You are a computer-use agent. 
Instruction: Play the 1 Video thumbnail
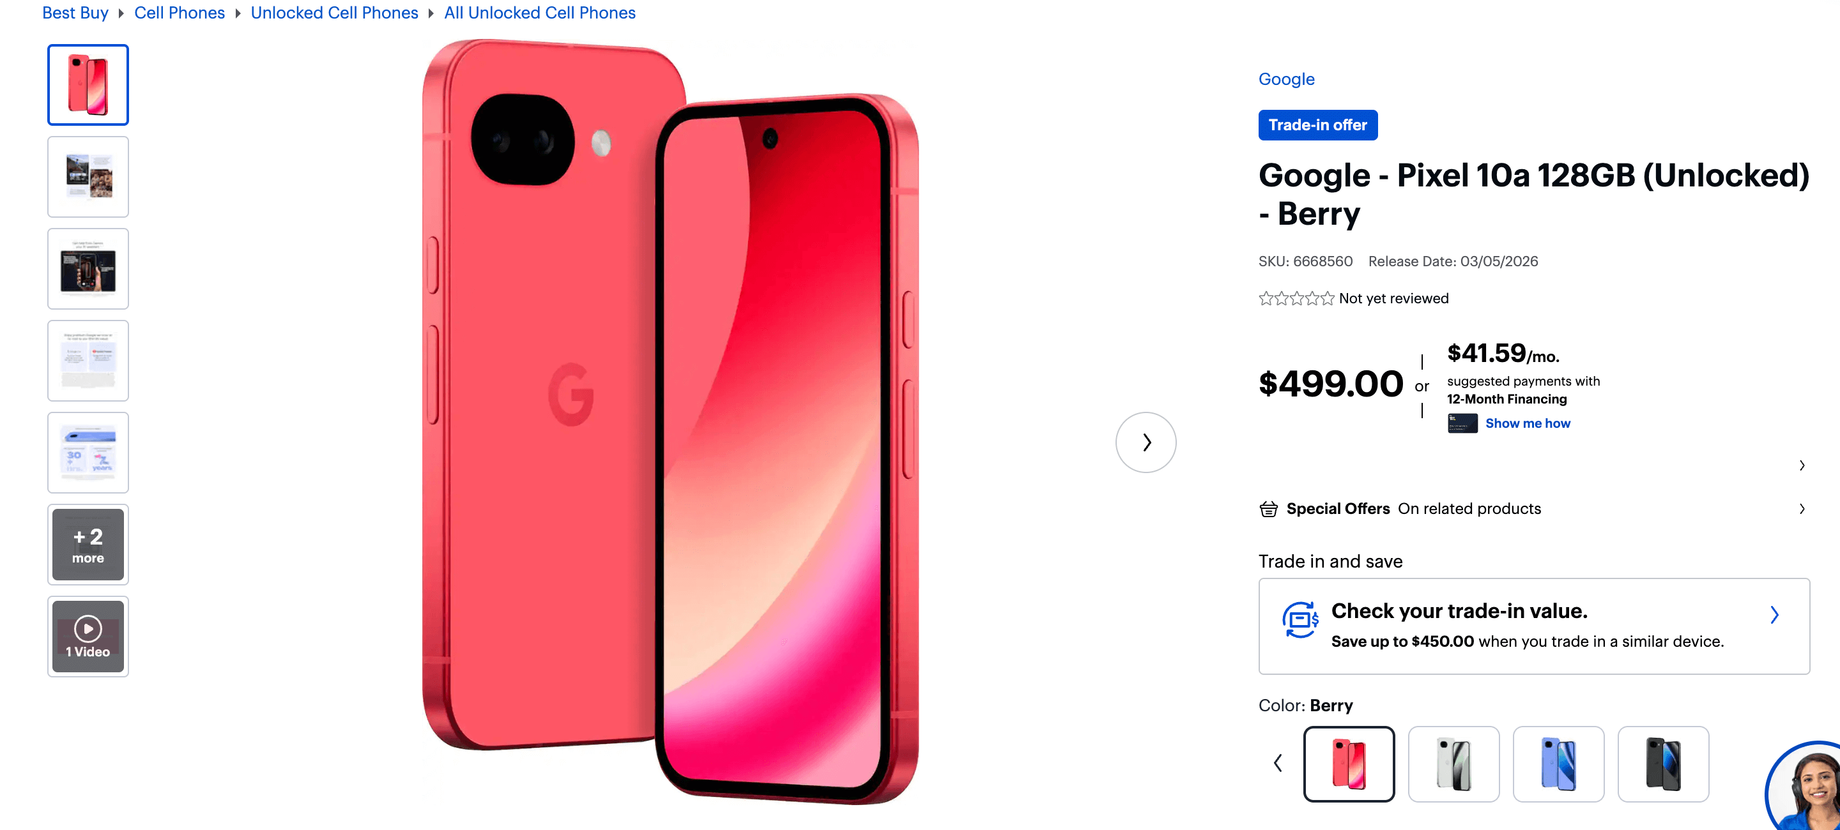[x=88, y=636]
